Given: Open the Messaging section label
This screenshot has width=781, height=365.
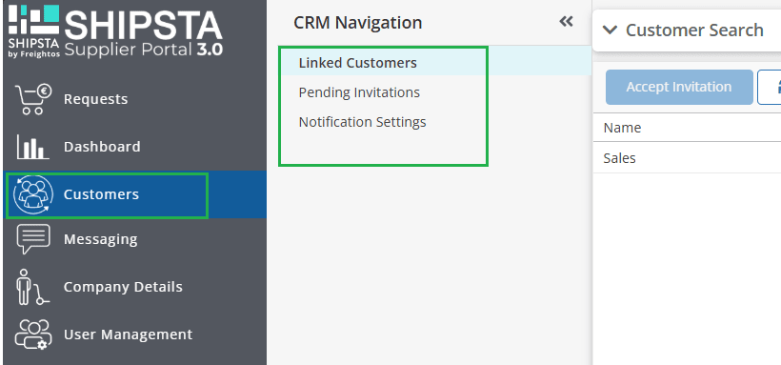Looking at the screenshot, I should [101, 239].
